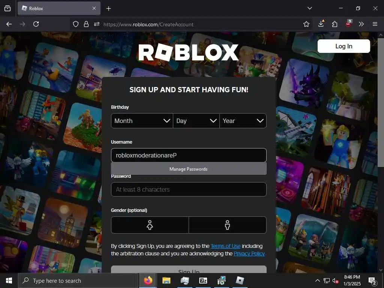Go forward one page
The height and width of the screenshot is (288, 384).
point(22,24)
